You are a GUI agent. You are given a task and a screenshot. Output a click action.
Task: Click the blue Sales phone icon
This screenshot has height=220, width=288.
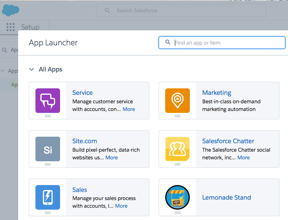coord(48,197)
